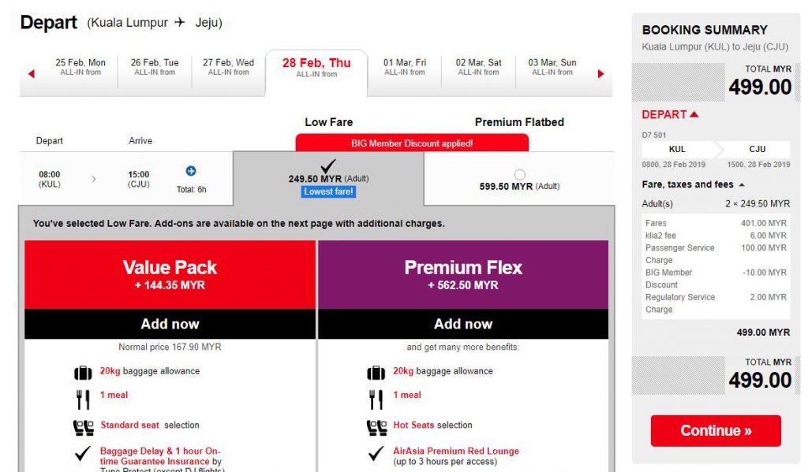Screen dimensions: 808x472
Task: Click the Value Pack meal fork-knife icon
Action: pyautogui.click(x=83, y=399)
